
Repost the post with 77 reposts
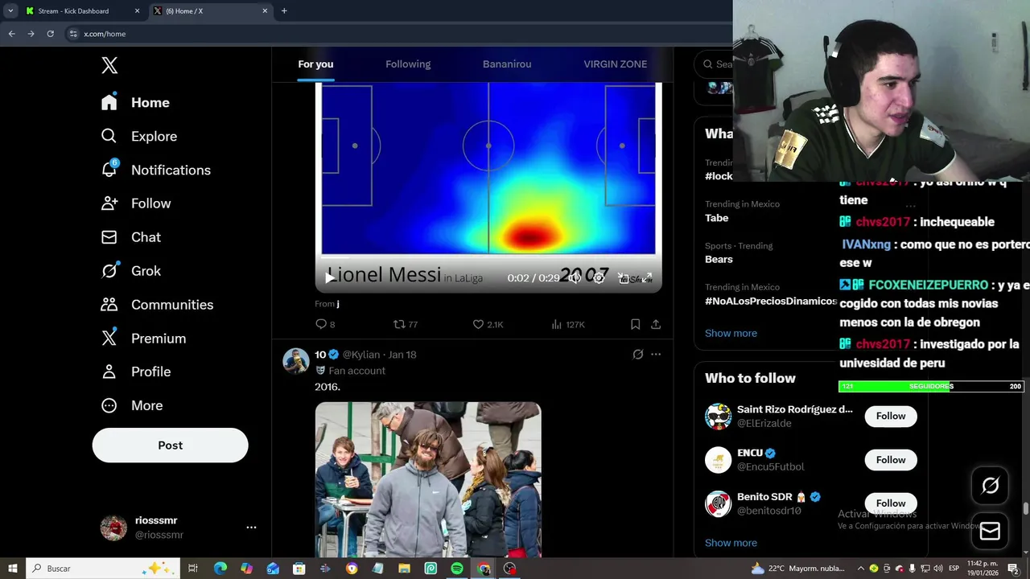tap(405, 324)
